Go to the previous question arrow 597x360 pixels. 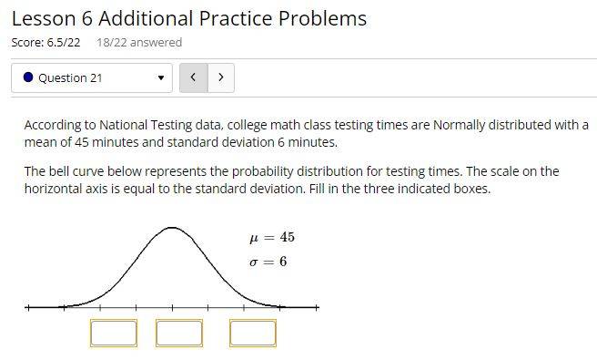(194, 77)
